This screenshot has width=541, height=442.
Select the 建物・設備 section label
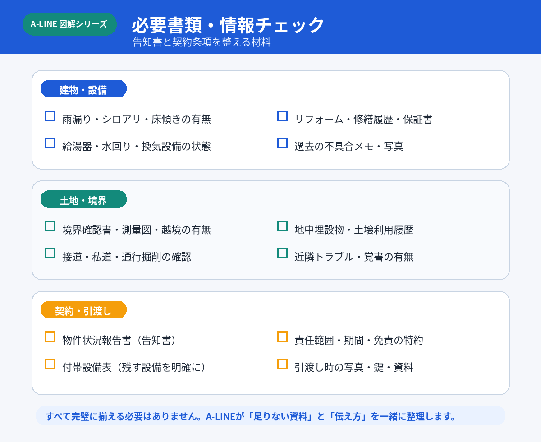click(x=83, y=89)
